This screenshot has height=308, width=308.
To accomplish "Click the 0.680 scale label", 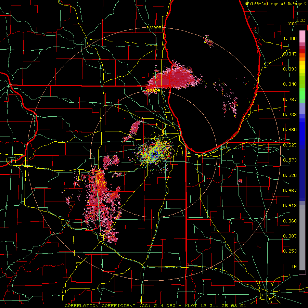I will point(290,130).
